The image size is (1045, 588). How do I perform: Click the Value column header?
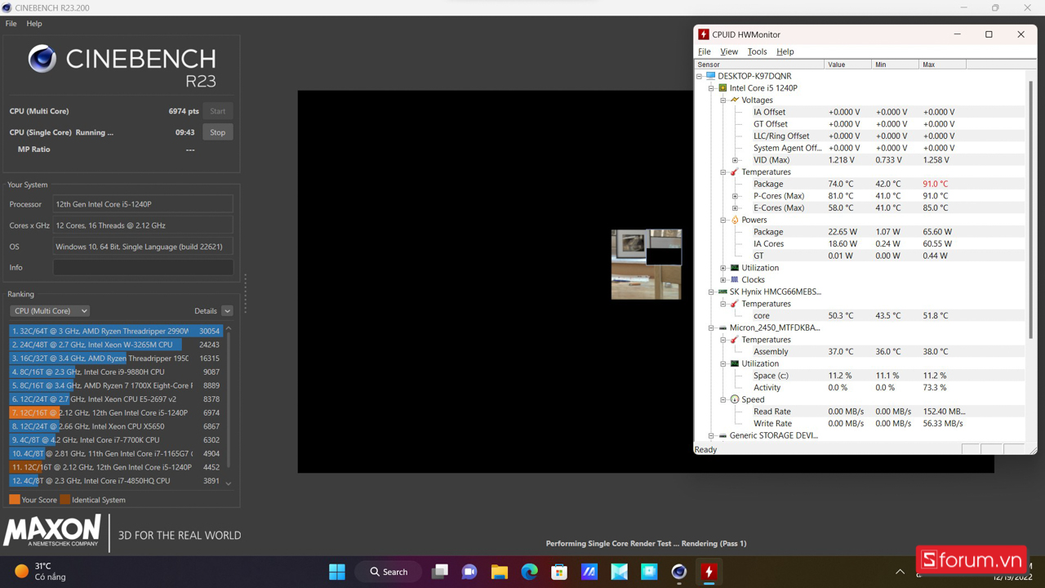tap(847, 65)
